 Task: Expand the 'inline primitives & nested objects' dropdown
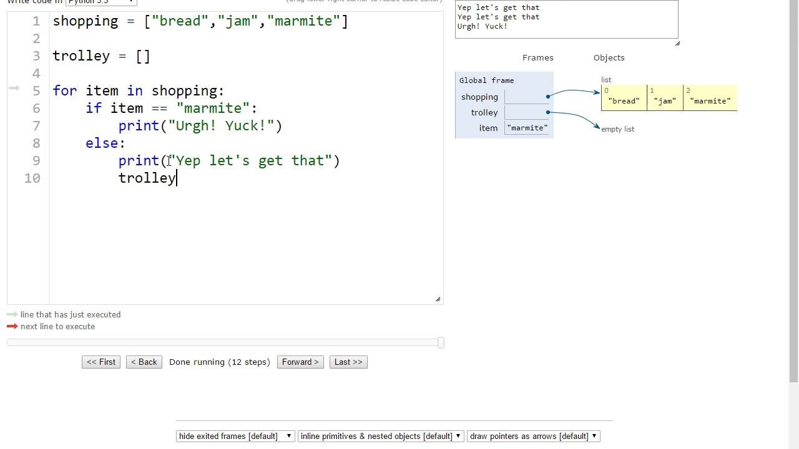[x=381, y=436]
